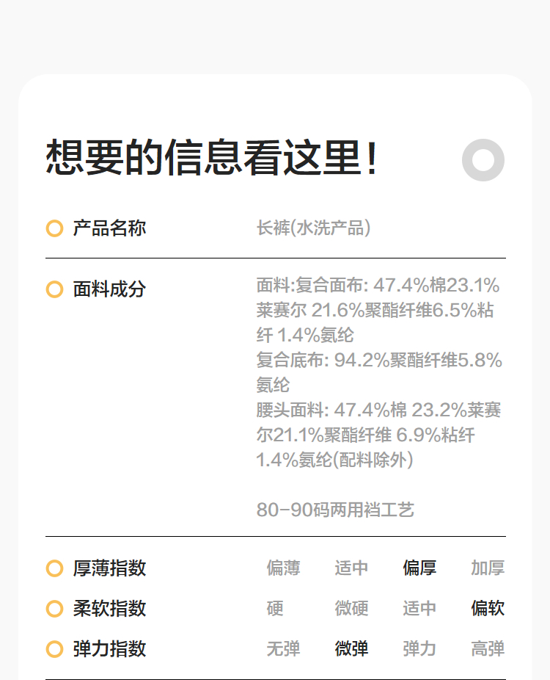Click the yellow circle beside 产品名称
Image resolution: width=550 pixels, height=680 pixels.
54,228
